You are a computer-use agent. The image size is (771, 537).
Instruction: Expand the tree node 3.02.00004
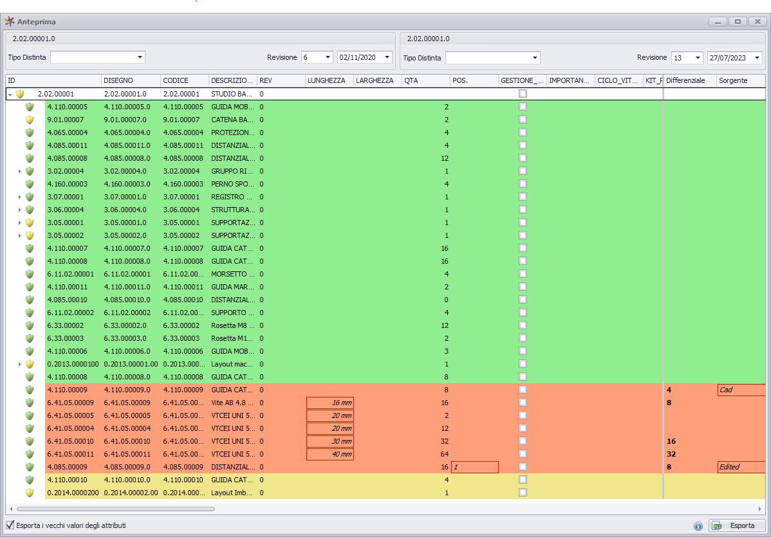(20, 172)
